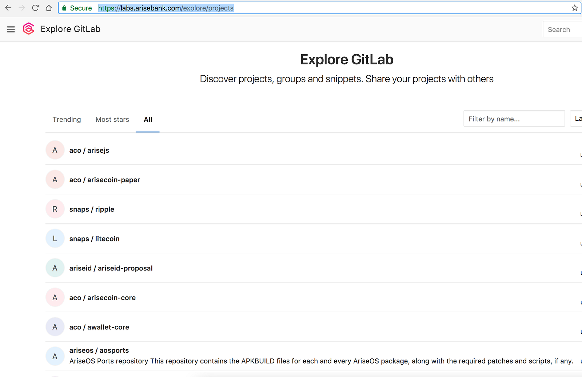Reload the page with the refresh icon
582x377 pixels.
(35, 8)
